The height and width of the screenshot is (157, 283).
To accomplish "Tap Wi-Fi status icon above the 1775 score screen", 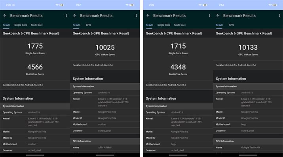I will tap(57, 5).
